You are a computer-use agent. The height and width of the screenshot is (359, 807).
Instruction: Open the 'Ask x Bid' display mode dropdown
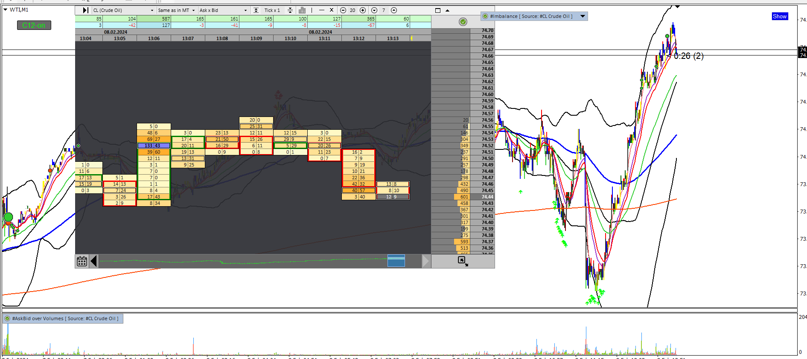tap(223, 10)
